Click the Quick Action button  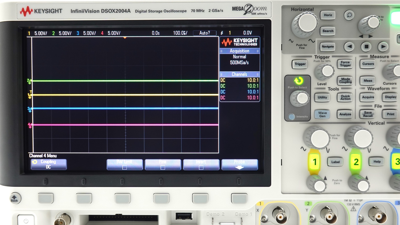[x=345, y=98]
